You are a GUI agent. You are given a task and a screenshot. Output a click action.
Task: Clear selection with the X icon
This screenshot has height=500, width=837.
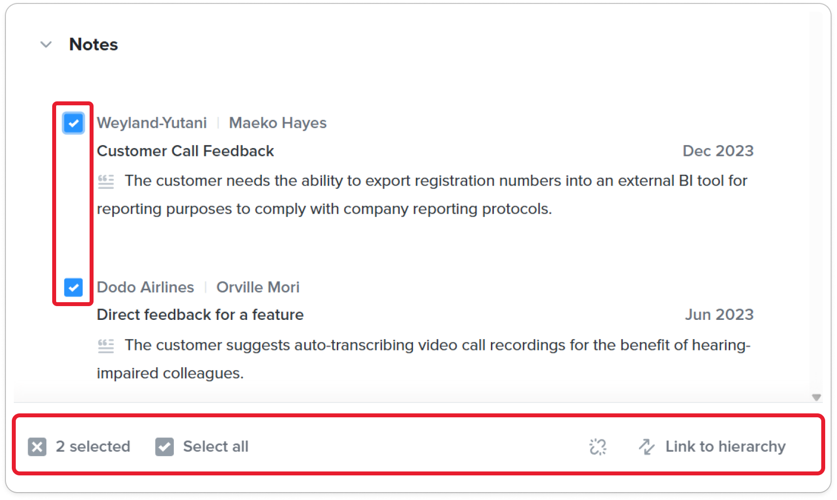tap(37, 447)
